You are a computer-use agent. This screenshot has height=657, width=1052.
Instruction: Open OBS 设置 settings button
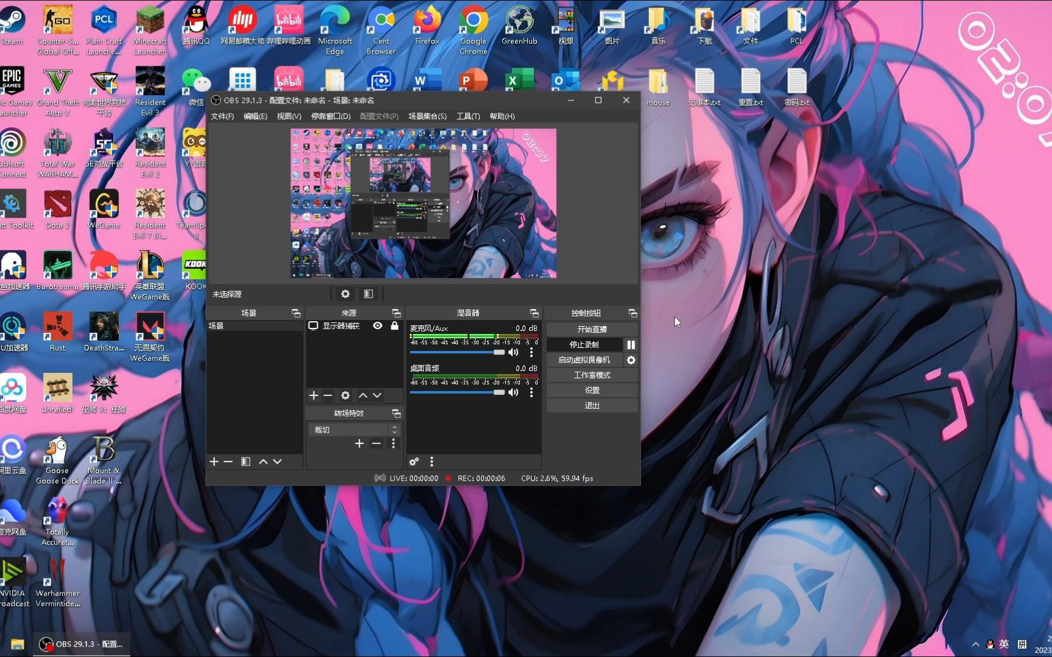[x=592, y=391]
